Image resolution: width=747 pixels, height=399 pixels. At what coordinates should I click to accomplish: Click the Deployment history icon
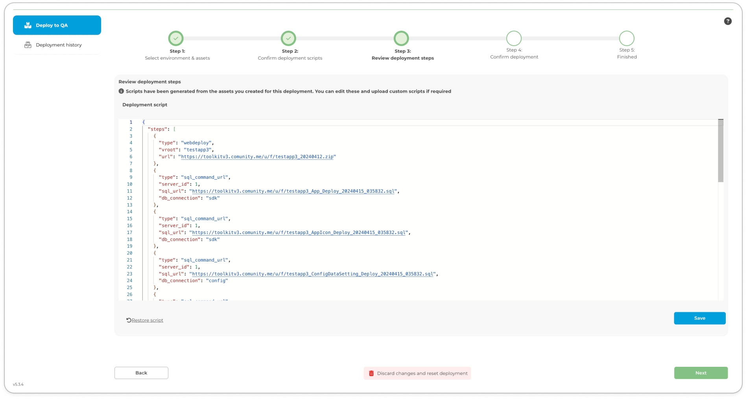(x=28, y=45)
